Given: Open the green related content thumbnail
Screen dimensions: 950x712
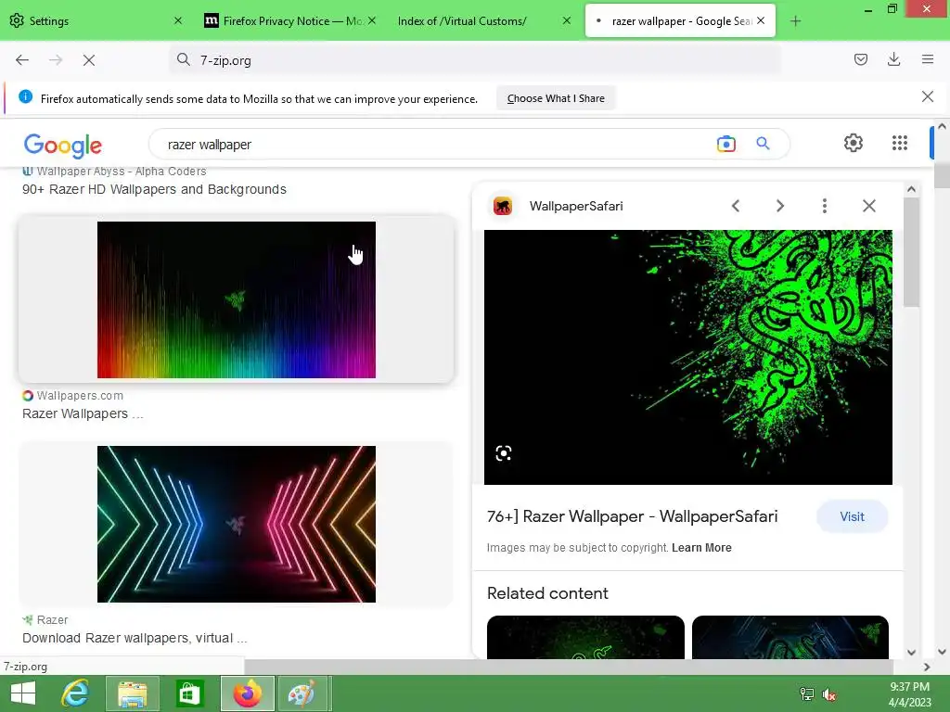Looking at the screenshot, I should (585, 637).
